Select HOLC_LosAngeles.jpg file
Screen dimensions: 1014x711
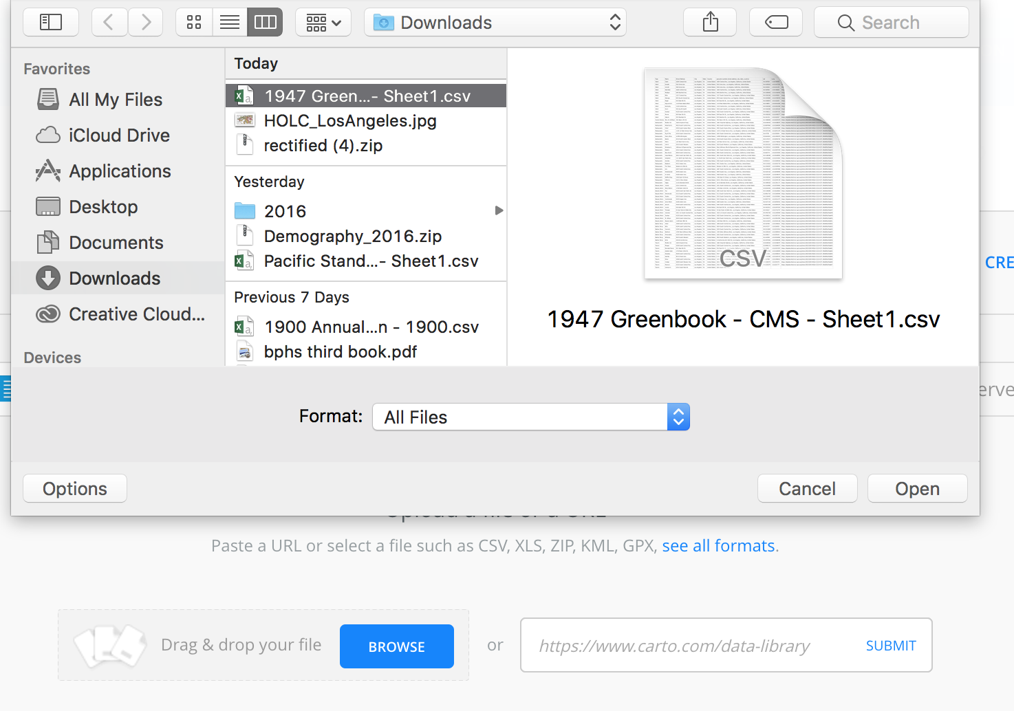(366, 120)
